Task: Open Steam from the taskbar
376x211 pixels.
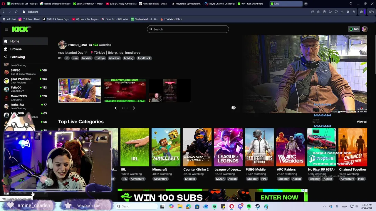Action: coord(257,206)
